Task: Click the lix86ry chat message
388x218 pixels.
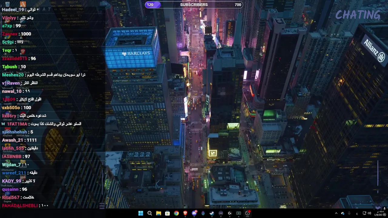Action: point(24,116)
